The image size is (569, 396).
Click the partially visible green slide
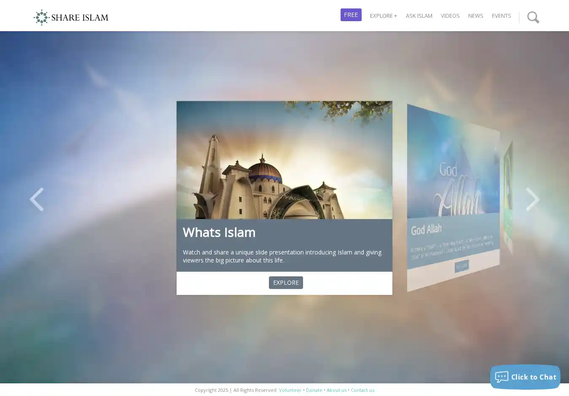coord(508,198)
